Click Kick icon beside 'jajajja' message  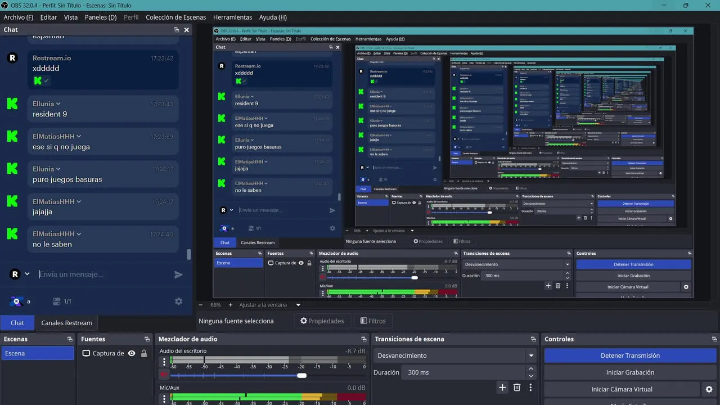pyautogui.click(x=12, y=201)
